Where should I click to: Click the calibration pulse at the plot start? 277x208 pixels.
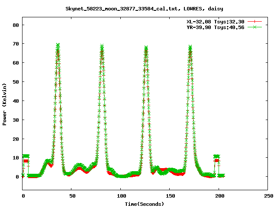pyautogui.click(x=26, y=158)
